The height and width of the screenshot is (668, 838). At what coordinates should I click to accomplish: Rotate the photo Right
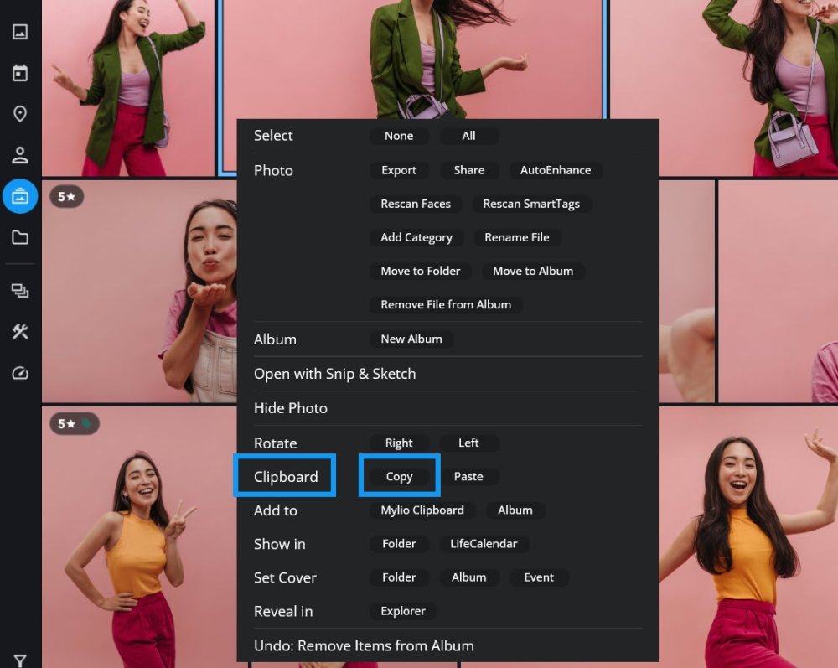pyautogui.click(x=399, y=443)
